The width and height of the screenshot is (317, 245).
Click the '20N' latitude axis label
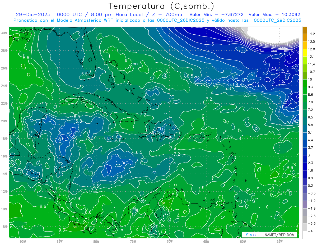[4, 121]
